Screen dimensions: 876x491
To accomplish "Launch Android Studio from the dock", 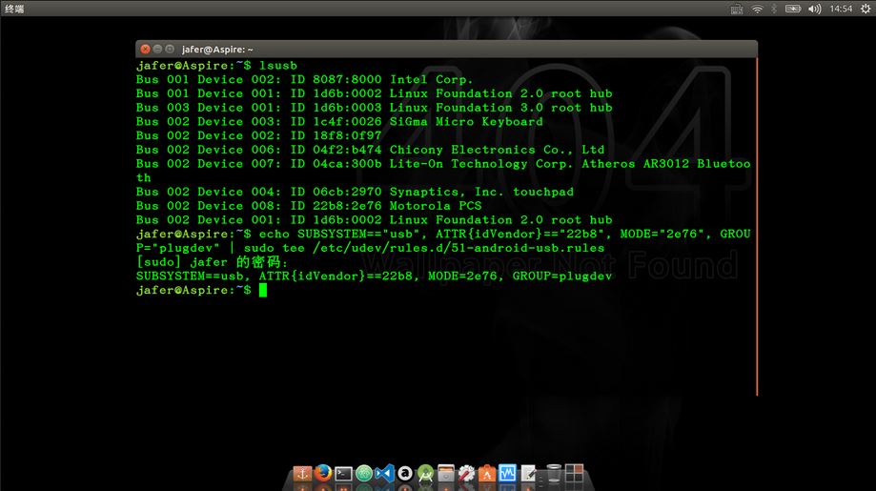I will (x=426, y=474).
